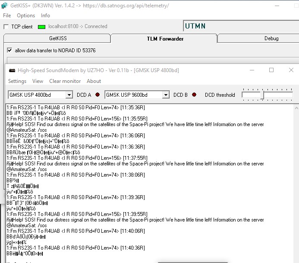Screen dimensions: 299x263
Task: Click the DCD B label
Action: click(180, 95)
